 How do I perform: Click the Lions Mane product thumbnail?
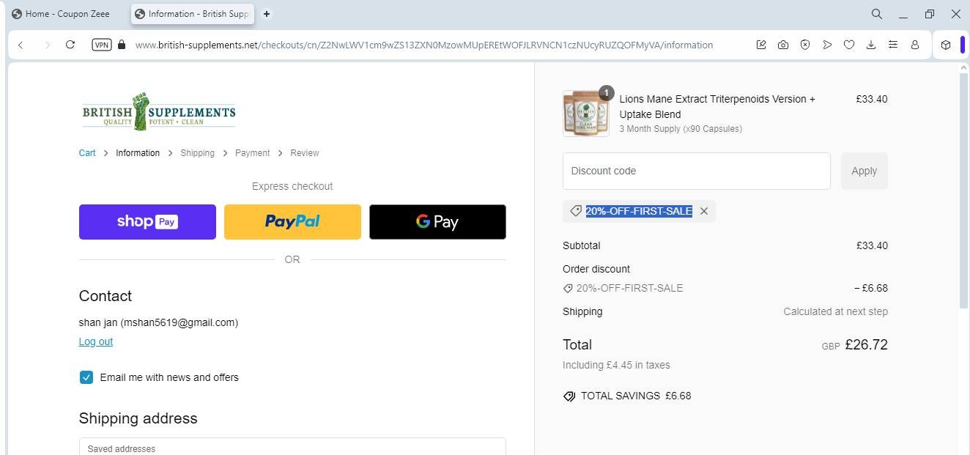tap(586, 114)
